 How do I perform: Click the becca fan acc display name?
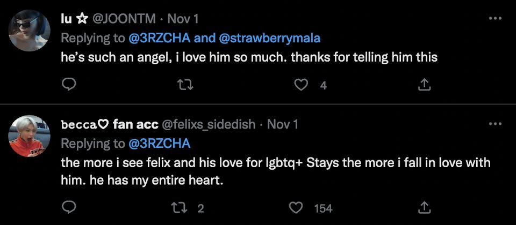pos(109,125)
